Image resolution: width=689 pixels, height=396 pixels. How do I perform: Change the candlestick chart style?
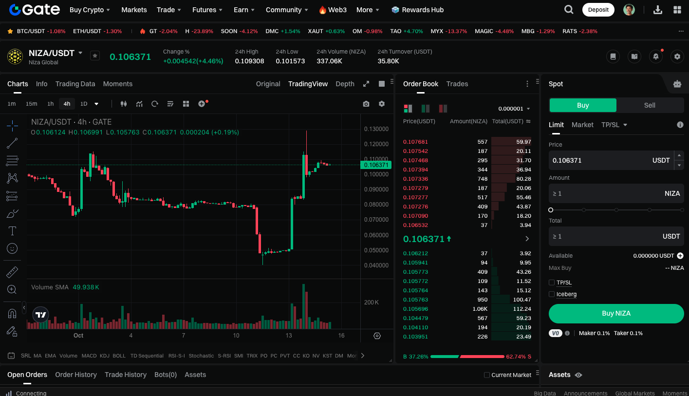point(123,104)
